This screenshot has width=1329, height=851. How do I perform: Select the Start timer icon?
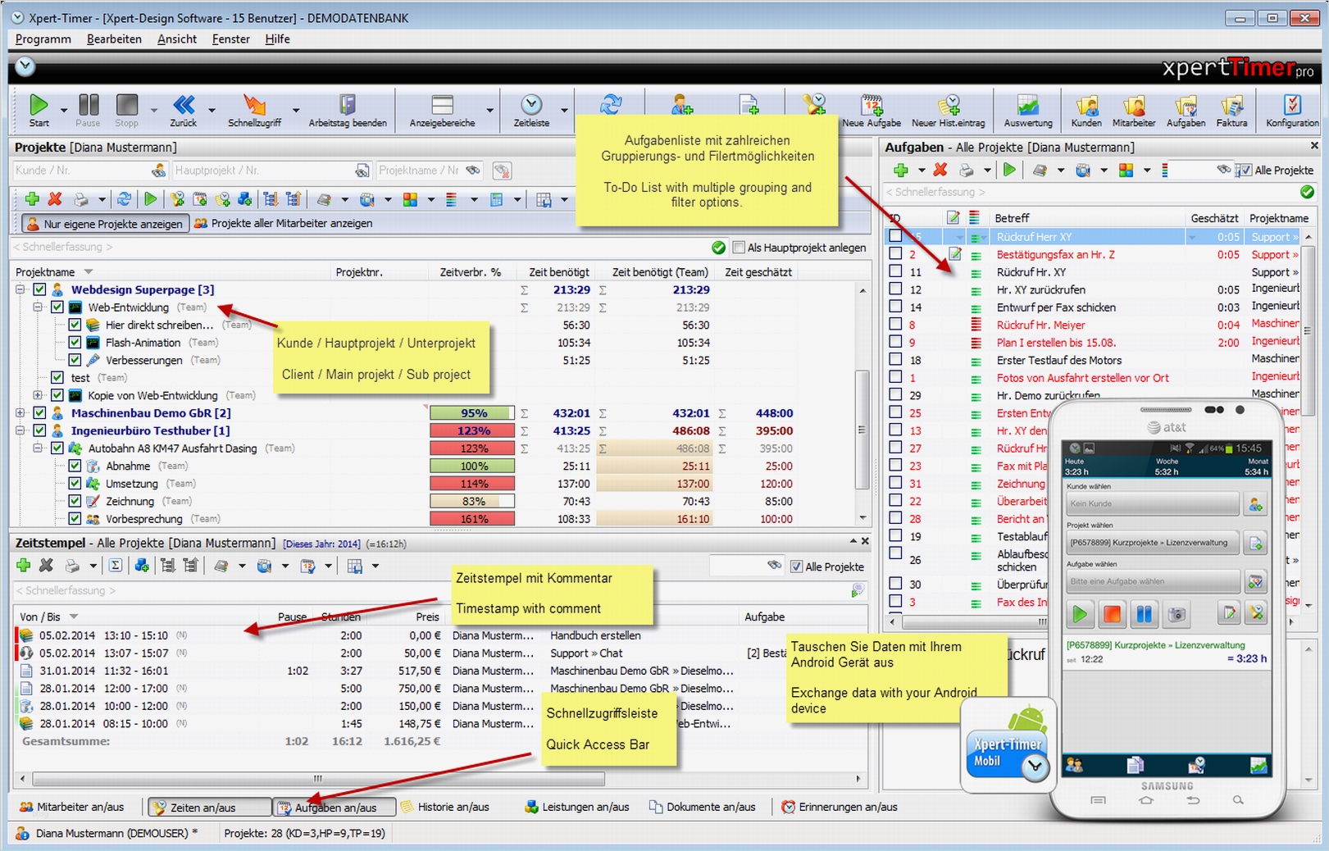coord(39,105)
